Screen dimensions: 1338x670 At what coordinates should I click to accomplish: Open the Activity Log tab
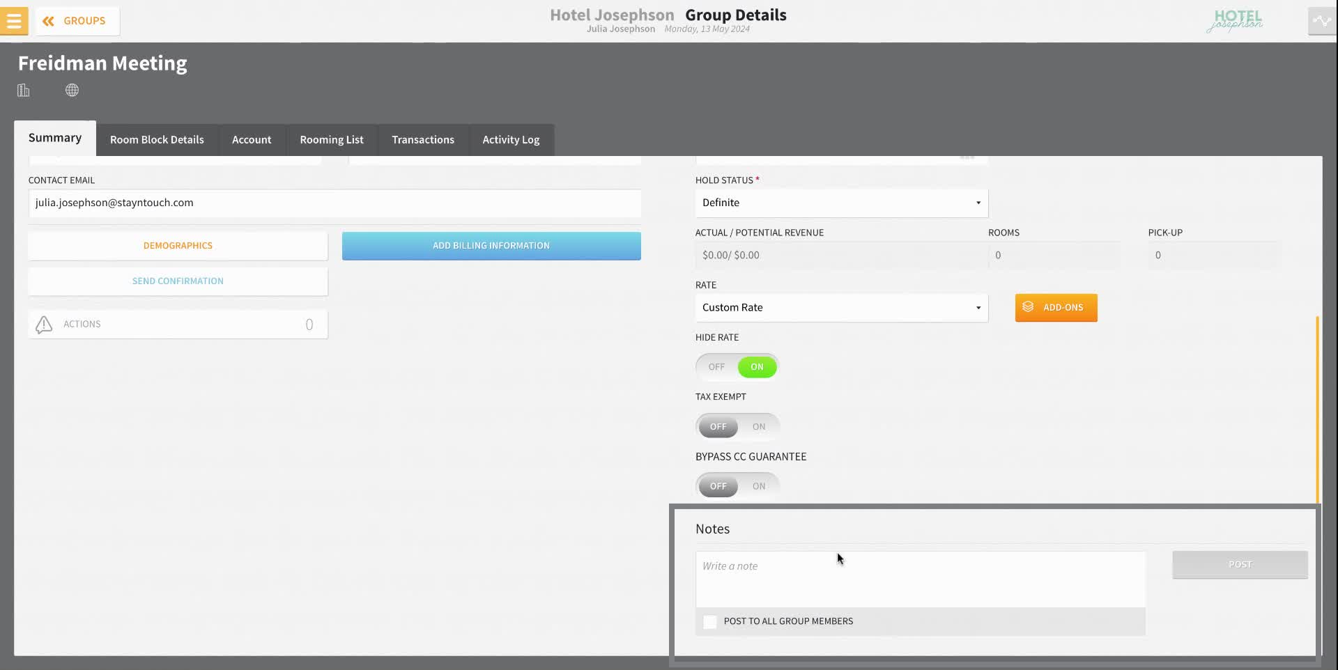coord(511,140)
